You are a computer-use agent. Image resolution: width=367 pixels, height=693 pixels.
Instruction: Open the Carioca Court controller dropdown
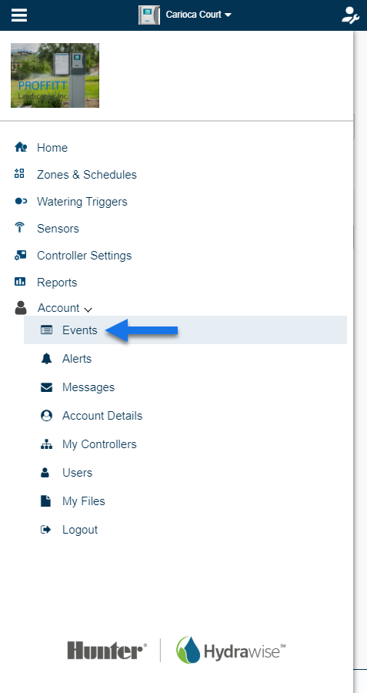pos(199,15)
